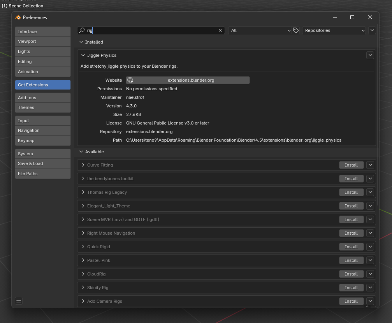
Task: Click the magnifier search icon
Action: (x=82, y=30)
